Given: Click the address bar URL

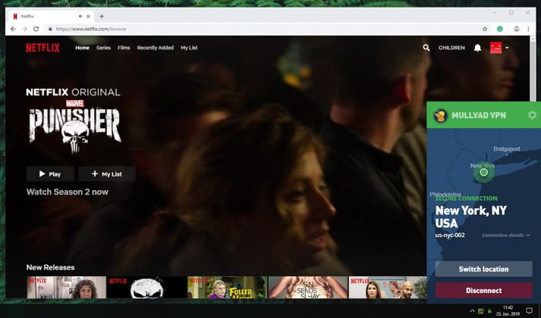Looking at the screenshot, I should (91, 29).
